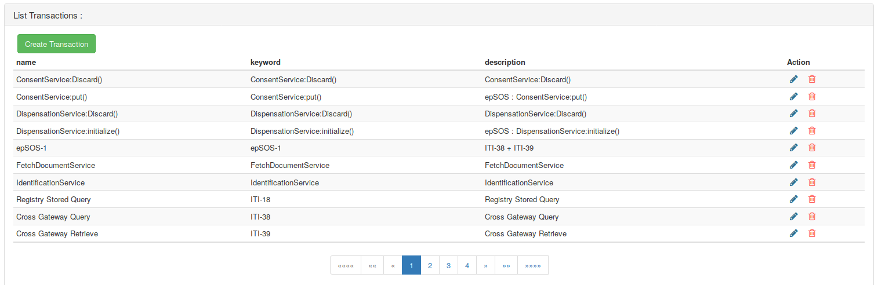Delete the Registry Stored Query transaction

click(x=812, y=199)
